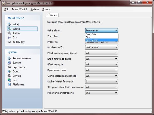Click the Sieć network icon
This screenshot has width=154, height=115.
pos(9,80)
